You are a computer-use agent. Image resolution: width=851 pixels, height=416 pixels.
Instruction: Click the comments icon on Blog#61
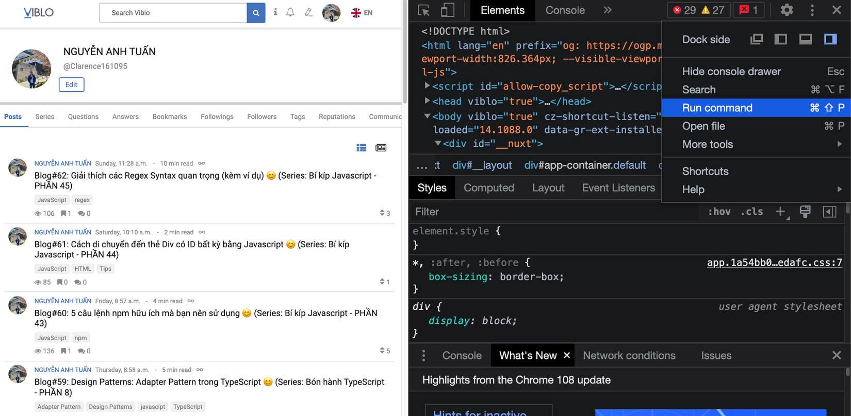[77, 282]
